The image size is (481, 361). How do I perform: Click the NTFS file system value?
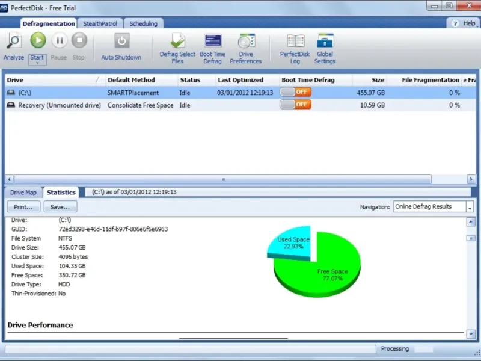(66, 238)
